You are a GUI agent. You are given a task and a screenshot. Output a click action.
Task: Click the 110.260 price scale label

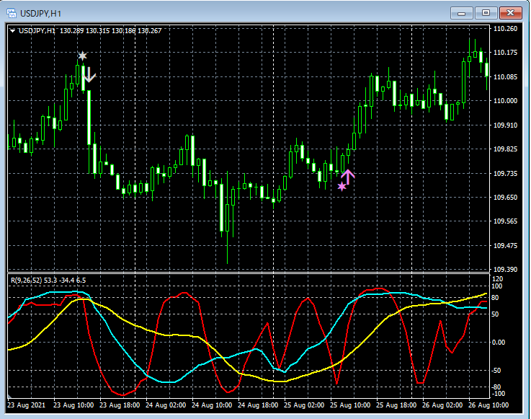click(505, 29)
